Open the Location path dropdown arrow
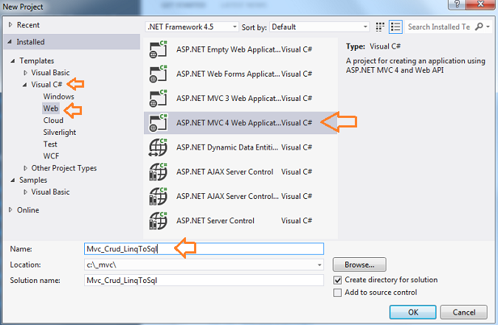 [319, 265]
